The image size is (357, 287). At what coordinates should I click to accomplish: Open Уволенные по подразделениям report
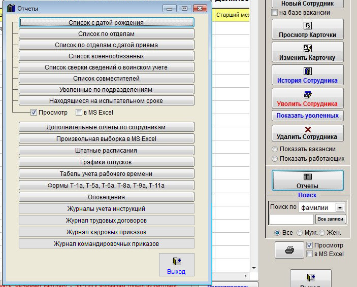tap(106, 89)
